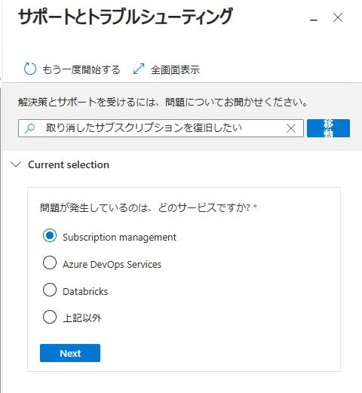Click the Next button
The image size is (362, 393).
(x=70, y=353)
